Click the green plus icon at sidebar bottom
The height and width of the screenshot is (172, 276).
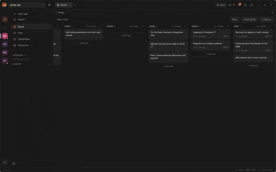pyautogui.click(x=5, y=163)
